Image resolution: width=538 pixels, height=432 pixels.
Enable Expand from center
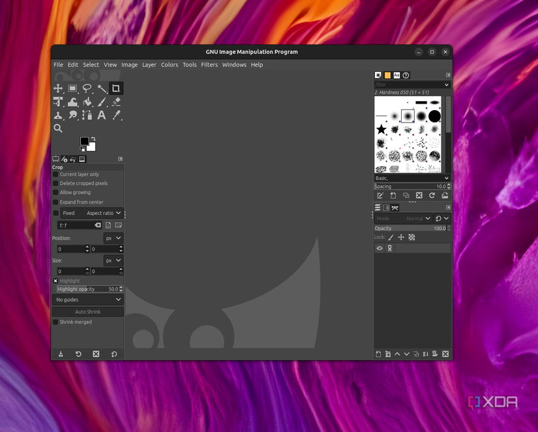tap(55, 202)
